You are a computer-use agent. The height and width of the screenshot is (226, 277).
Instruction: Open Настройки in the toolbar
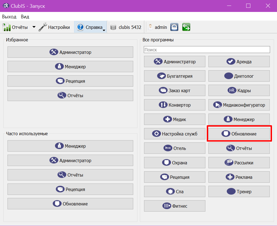click(x=54, y=27)
